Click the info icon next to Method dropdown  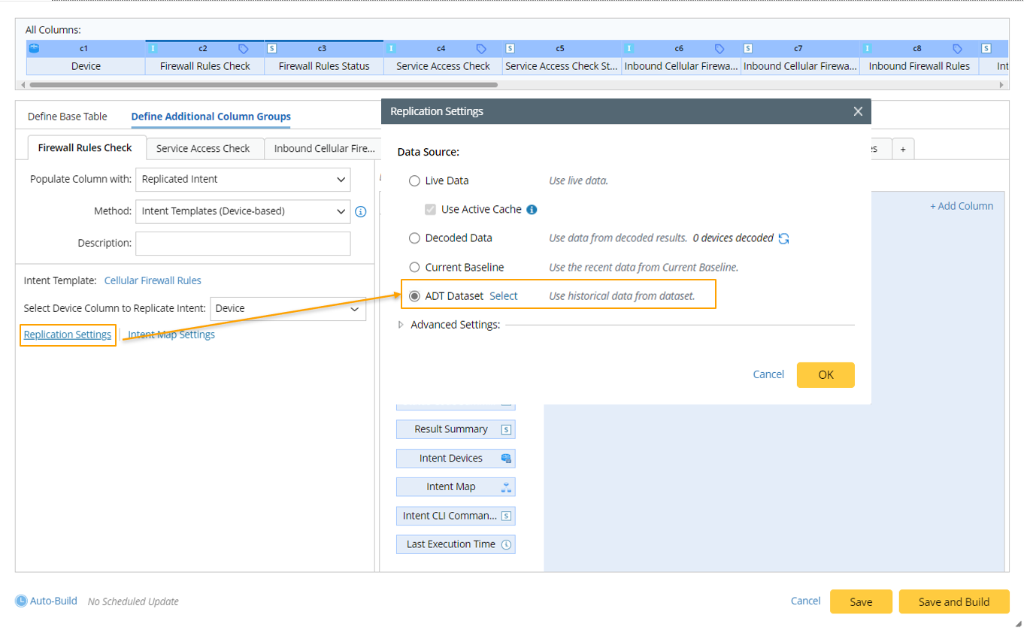(x=361, y=212)
